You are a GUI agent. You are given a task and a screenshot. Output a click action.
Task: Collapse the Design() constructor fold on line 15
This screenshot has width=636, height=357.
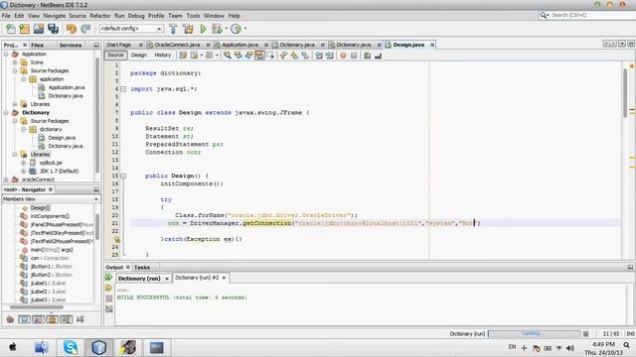pyautogui.click(x=123, y=177)
